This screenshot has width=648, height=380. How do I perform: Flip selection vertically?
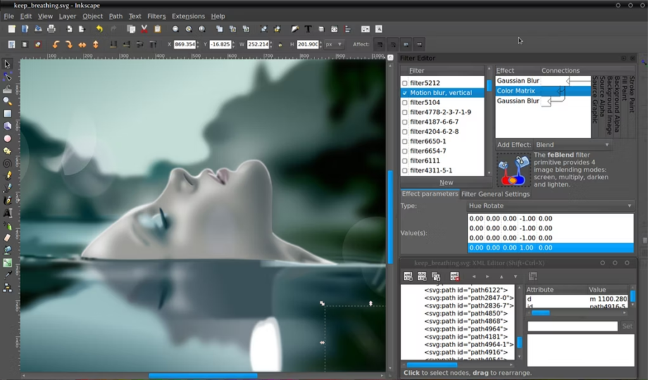[x=96, y=44]
